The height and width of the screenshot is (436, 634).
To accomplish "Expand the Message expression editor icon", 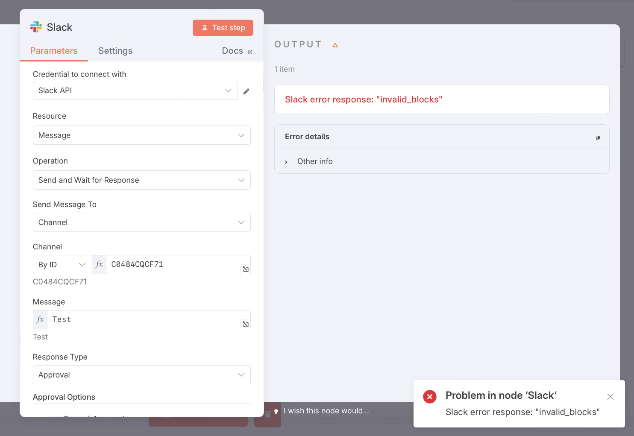I will tap(246, 324).
